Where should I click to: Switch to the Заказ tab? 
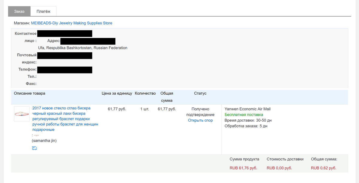[19, 11]
